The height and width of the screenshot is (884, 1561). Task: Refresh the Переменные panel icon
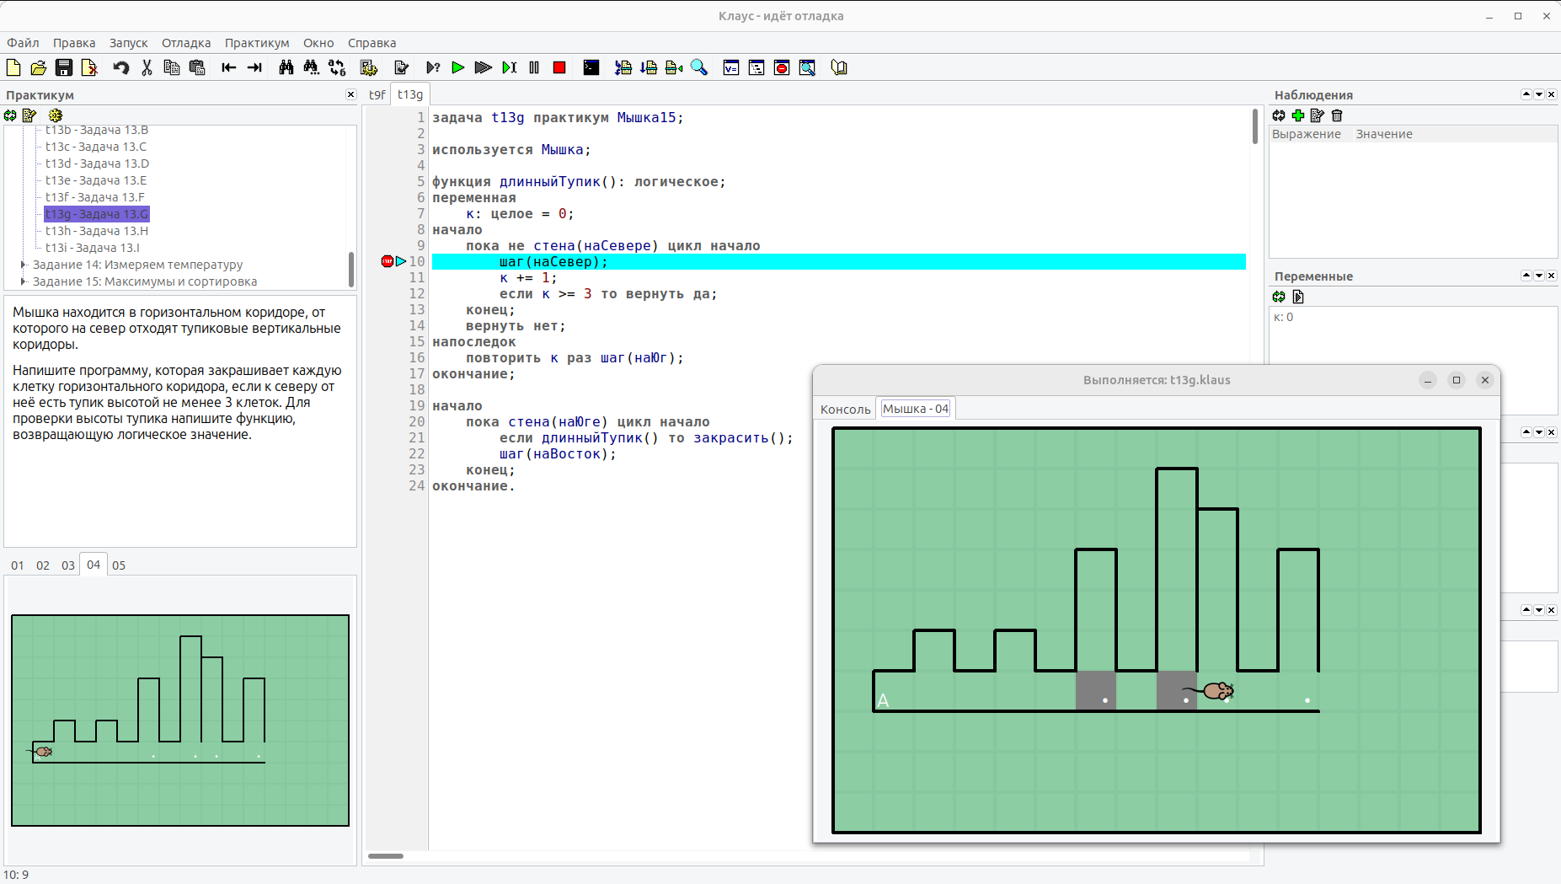[x=1279, y=297]
